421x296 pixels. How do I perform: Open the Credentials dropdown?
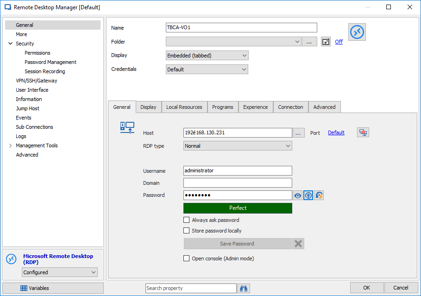coord(207,69)
